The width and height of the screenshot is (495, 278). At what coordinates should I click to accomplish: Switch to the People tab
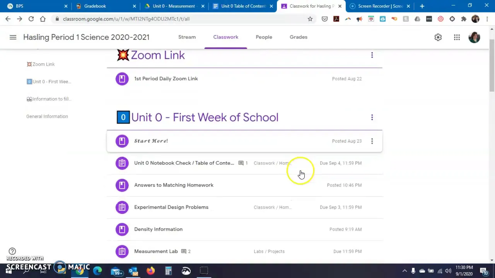point(264,37)
